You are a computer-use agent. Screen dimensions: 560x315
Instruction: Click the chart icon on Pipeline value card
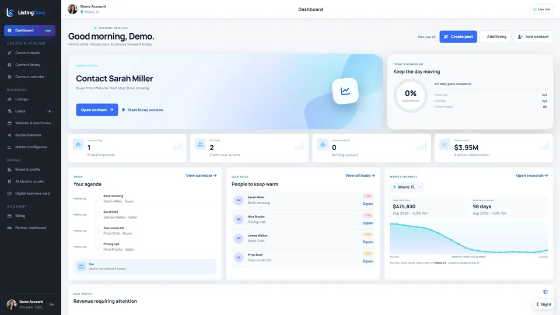(444, 145)
